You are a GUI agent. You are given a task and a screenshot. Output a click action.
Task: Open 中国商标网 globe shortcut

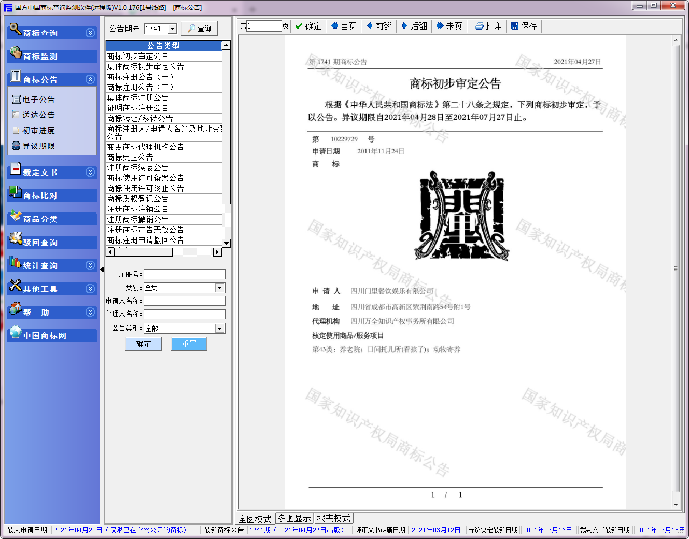(15, 332)
